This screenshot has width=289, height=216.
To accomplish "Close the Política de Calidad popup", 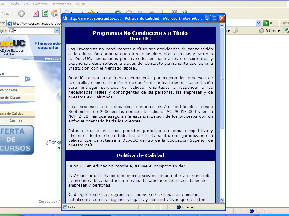I will 222,18.
